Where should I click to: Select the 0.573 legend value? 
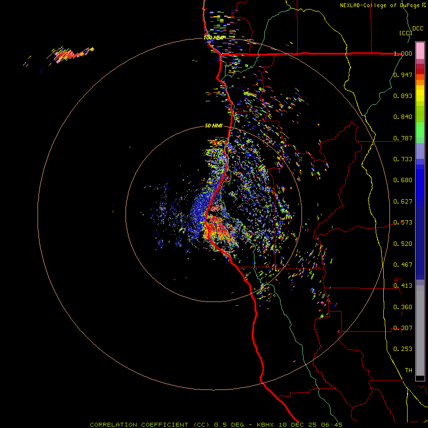click(403, 223)
